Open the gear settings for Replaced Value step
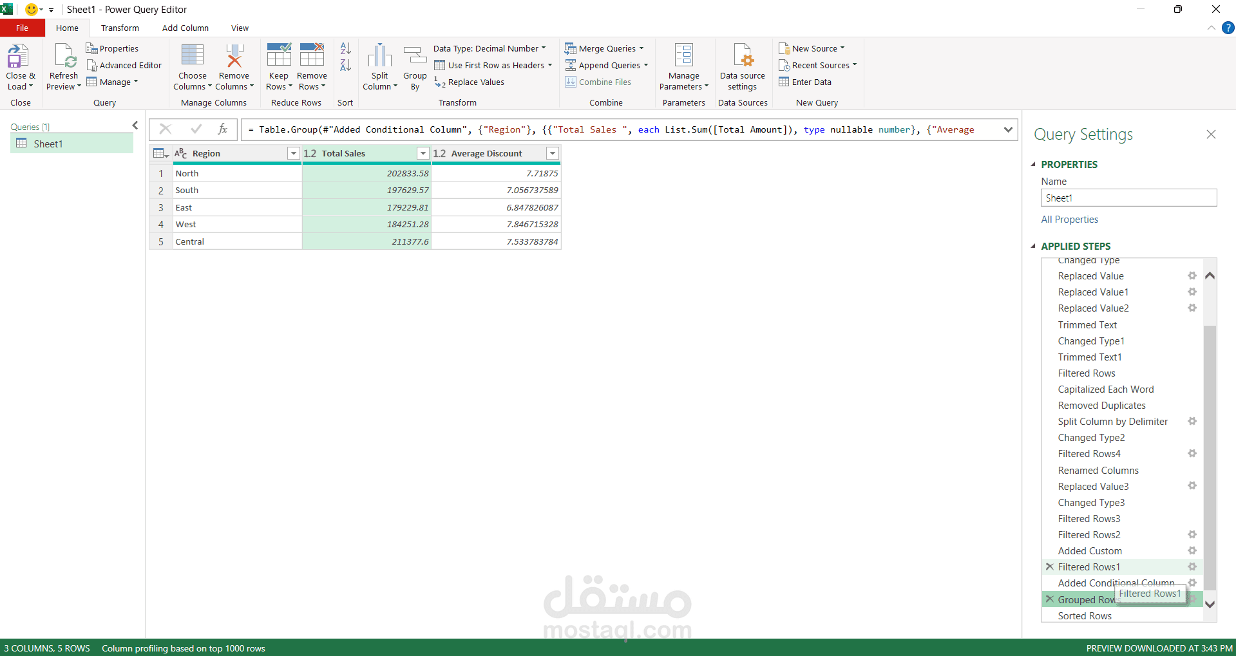The image size is (1236, 656). pos(1192,276)
